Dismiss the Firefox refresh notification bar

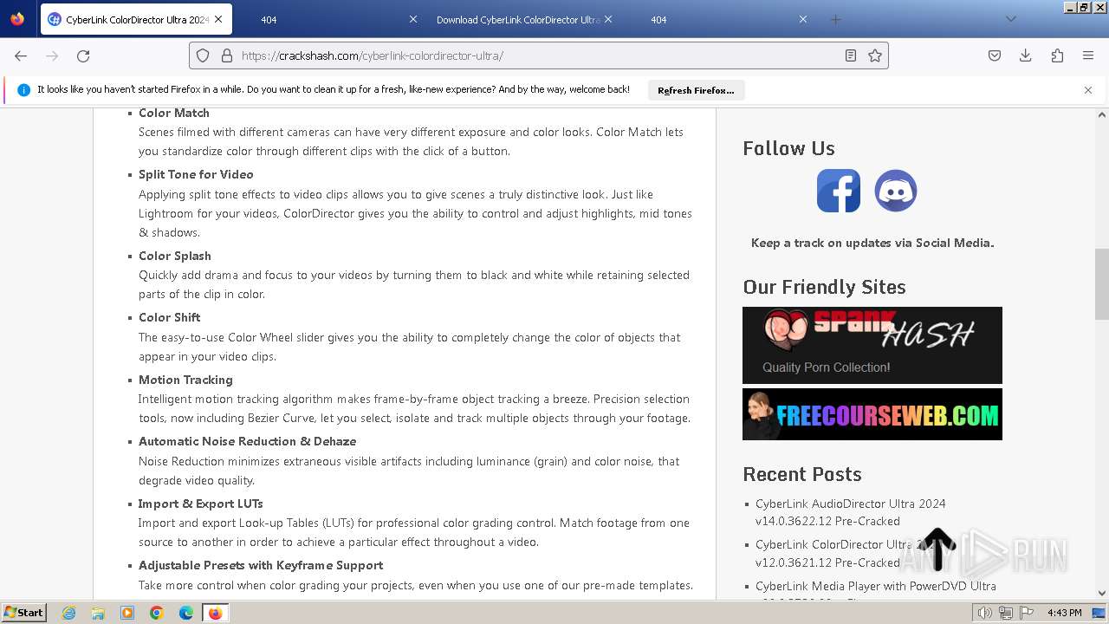[x=1088, y=90]
